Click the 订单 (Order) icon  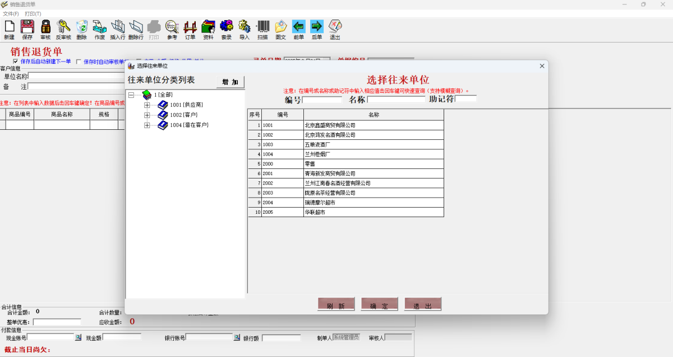click(190, 26)
